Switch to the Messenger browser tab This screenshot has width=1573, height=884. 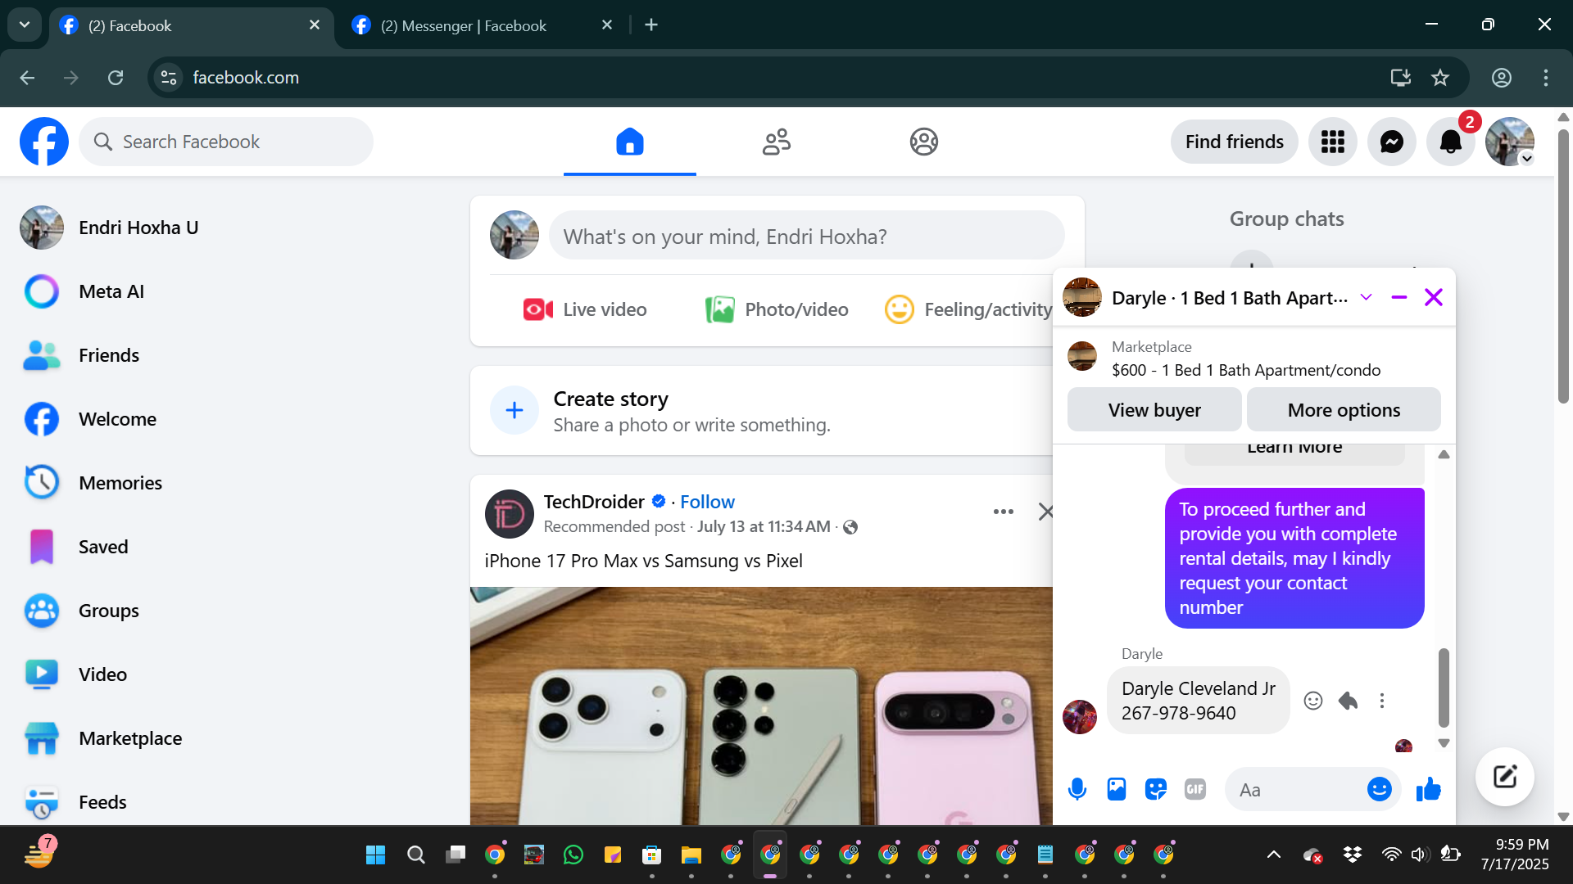[x=483, y=25]
